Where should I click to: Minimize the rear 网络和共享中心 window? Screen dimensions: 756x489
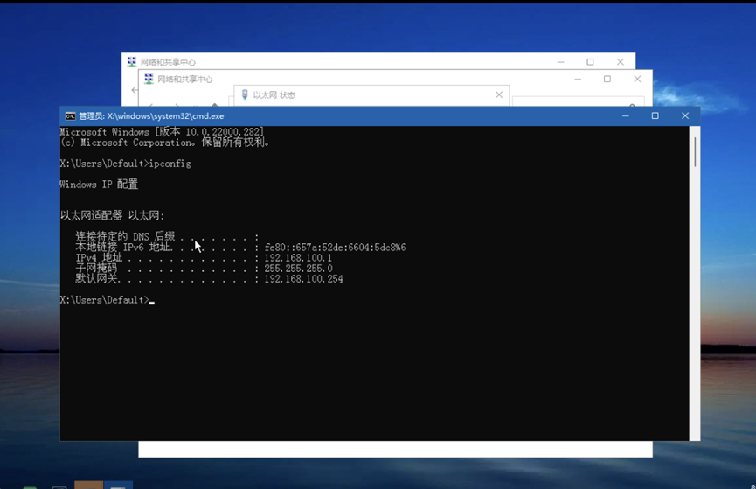(x=561, y=62)
